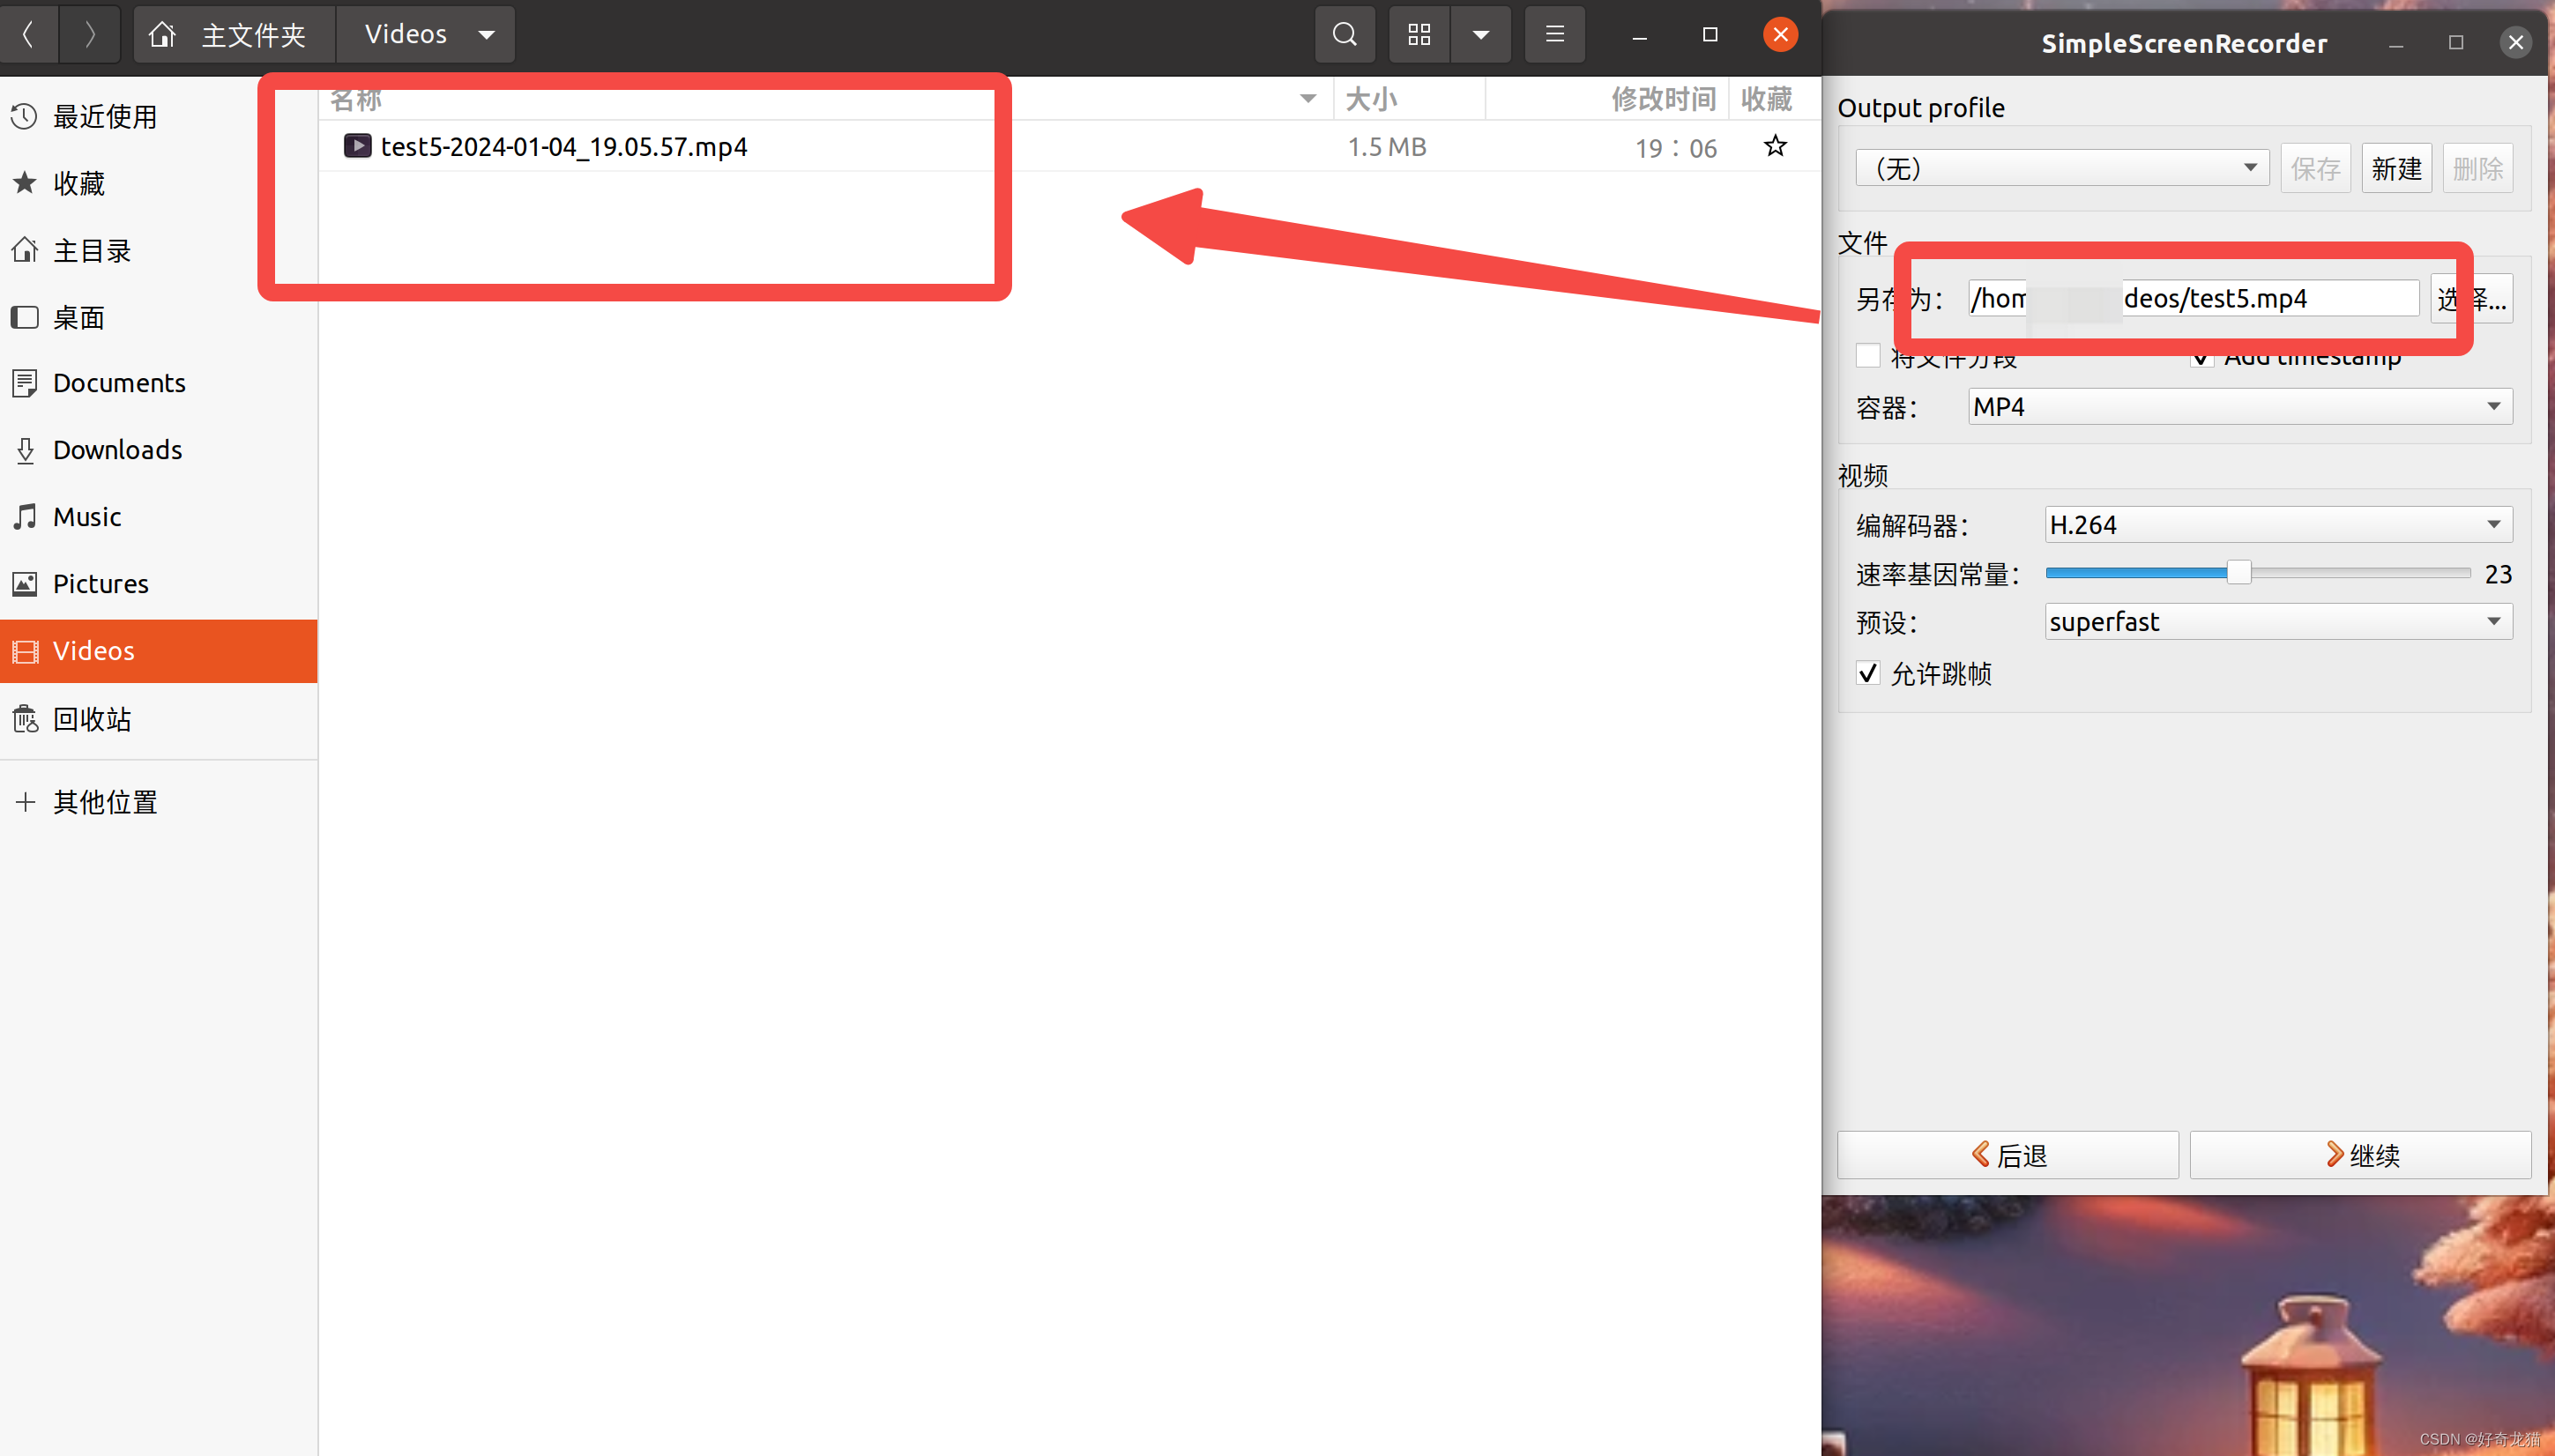Click the bookmark star icon for test5 file

pyautogui.click(x=1776, y=145)
